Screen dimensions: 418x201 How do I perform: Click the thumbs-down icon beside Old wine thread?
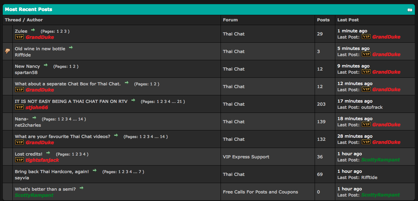(x=8, y=51)
